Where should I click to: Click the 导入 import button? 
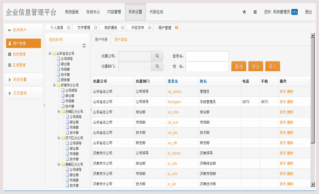pos(272,66)
